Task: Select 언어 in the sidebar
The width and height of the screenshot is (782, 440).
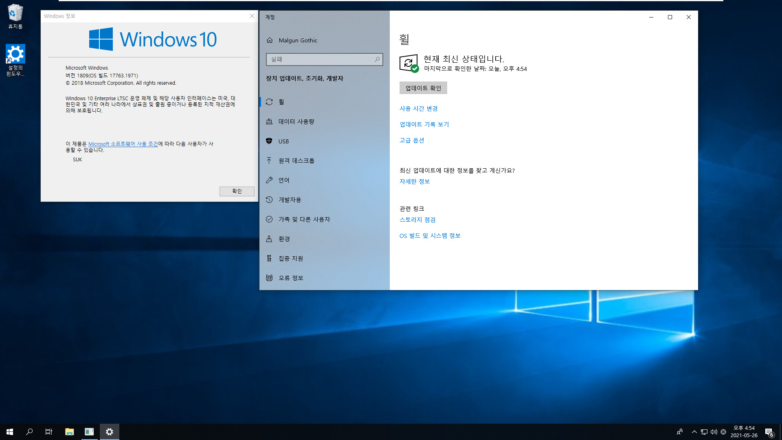Action: click(325, 180)
